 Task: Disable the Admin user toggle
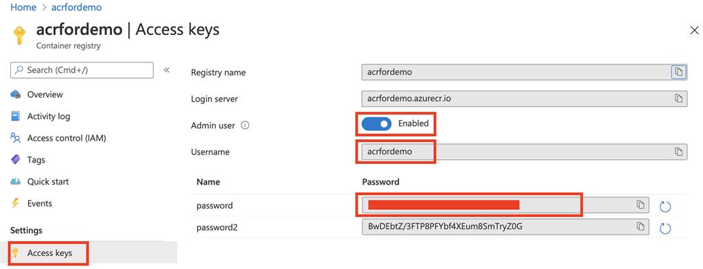coord(377,124)
